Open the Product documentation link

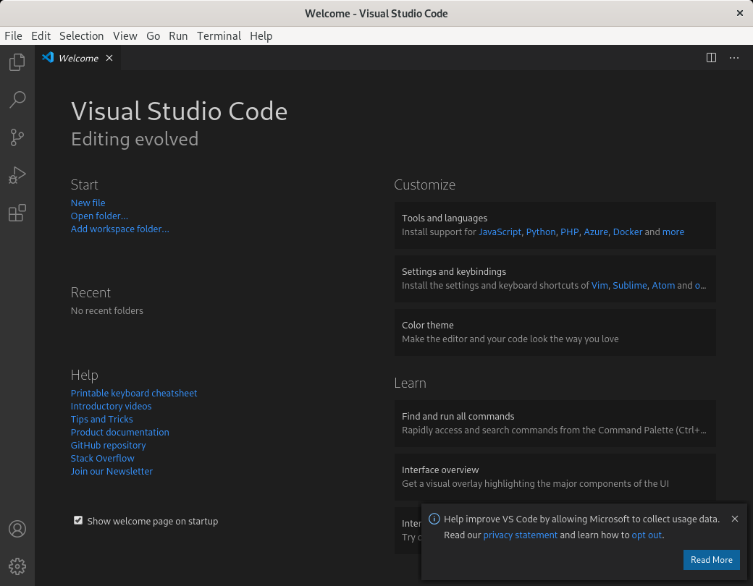(x=120, y=432)
